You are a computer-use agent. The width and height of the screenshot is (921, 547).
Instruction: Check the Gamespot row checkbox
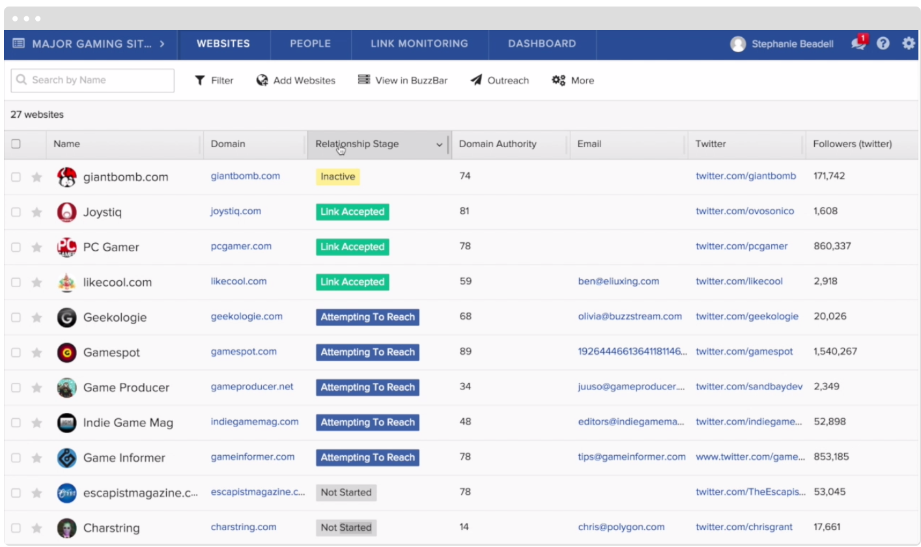pyautogui.click(x=16, y=353)
